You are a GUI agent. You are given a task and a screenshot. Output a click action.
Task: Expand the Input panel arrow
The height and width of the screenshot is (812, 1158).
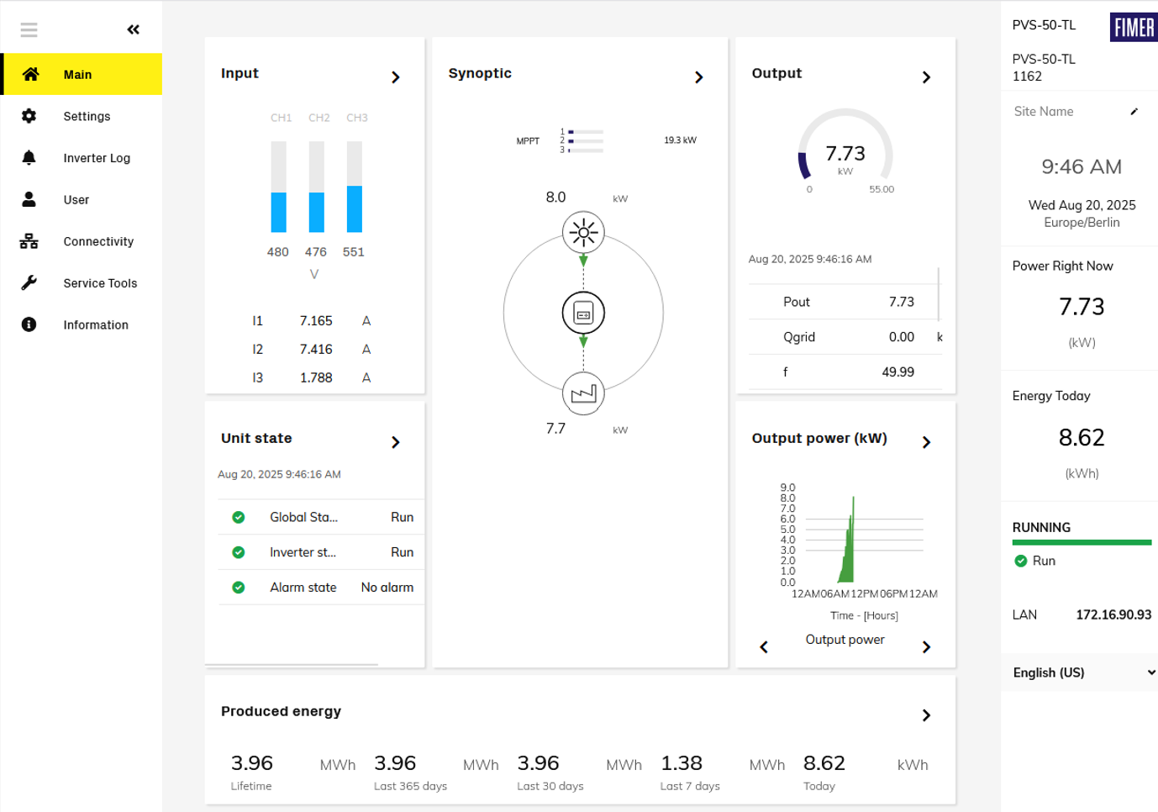(396, 77)
